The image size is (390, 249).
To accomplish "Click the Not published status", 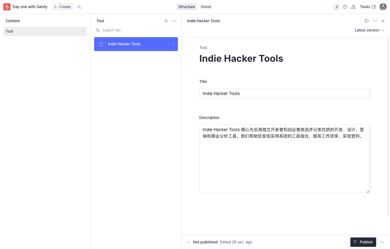I will [205, 242].
